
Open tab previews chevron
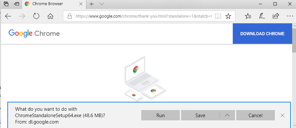click(102, 4)
